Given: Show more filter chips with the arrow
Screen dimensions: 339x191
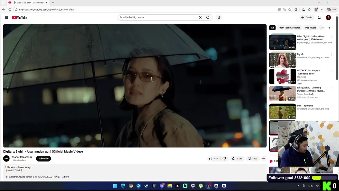Looking at the screenshot, I should click(x=329, y=28).
